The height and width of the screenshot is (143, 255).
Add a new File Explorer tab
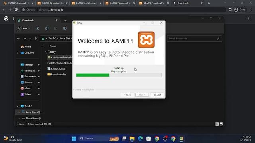pyautogui.click(x=65, y=20)
